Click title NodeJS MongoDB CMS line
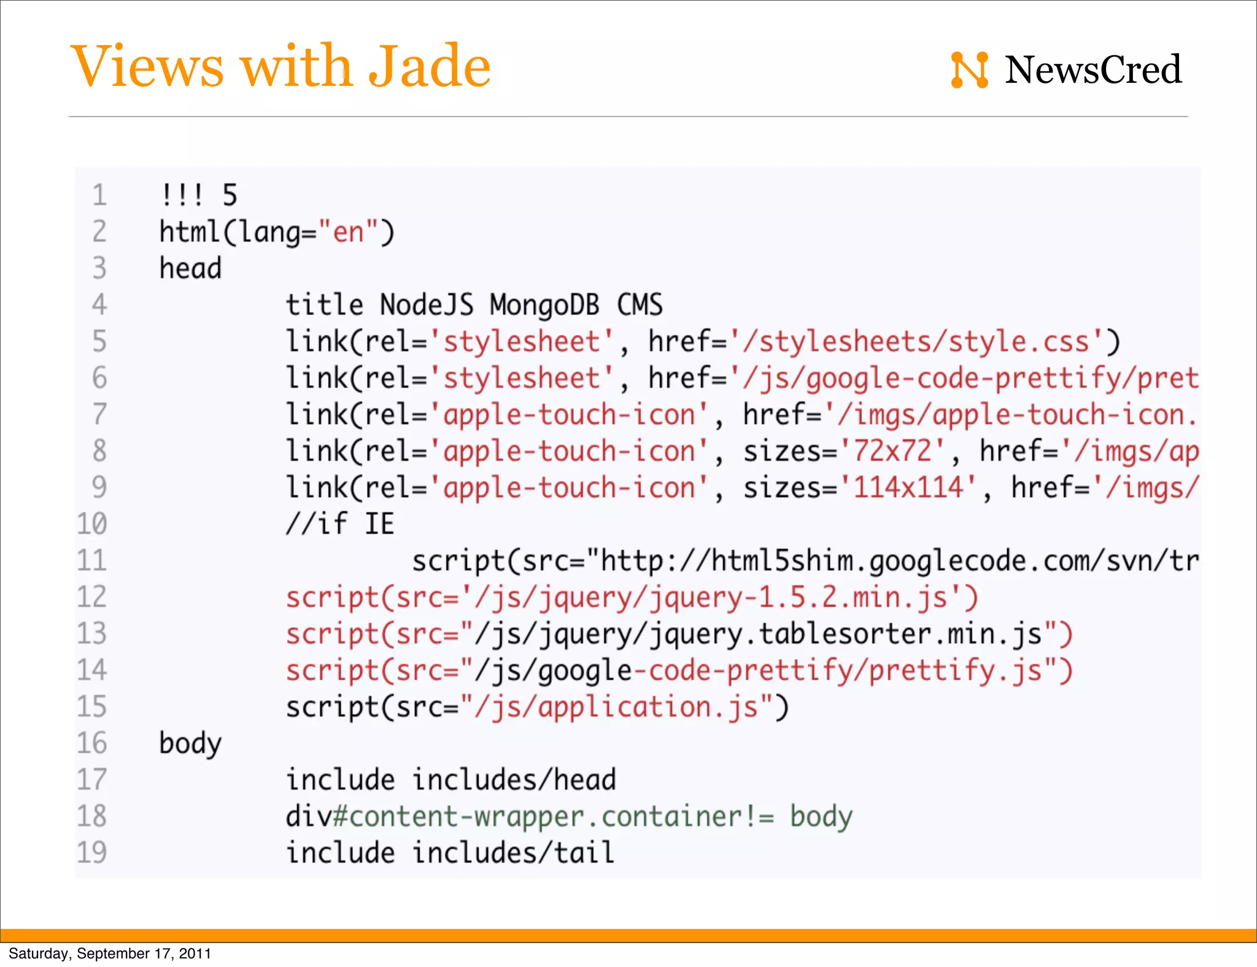Screen dimensions: 1257x967 point(474,305)
